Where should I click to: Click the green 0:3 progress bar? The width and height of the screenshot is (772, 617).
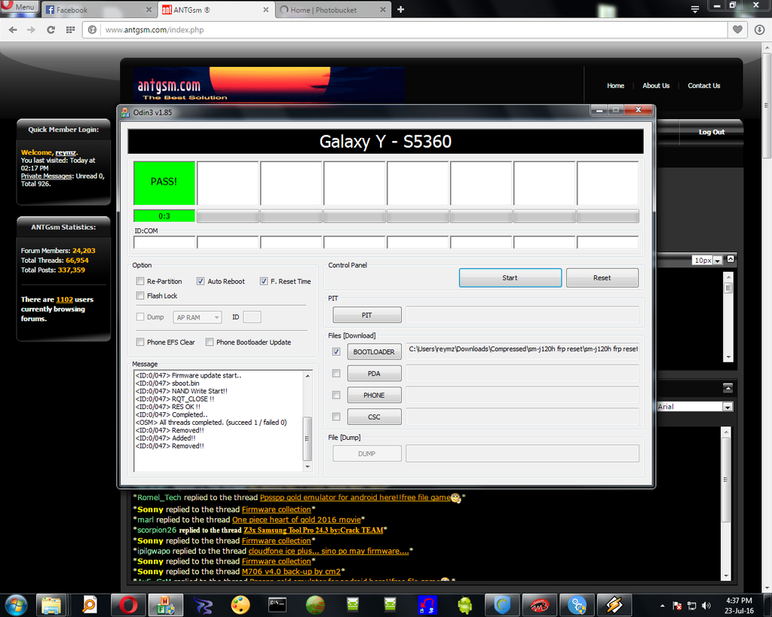pos(164,216)
